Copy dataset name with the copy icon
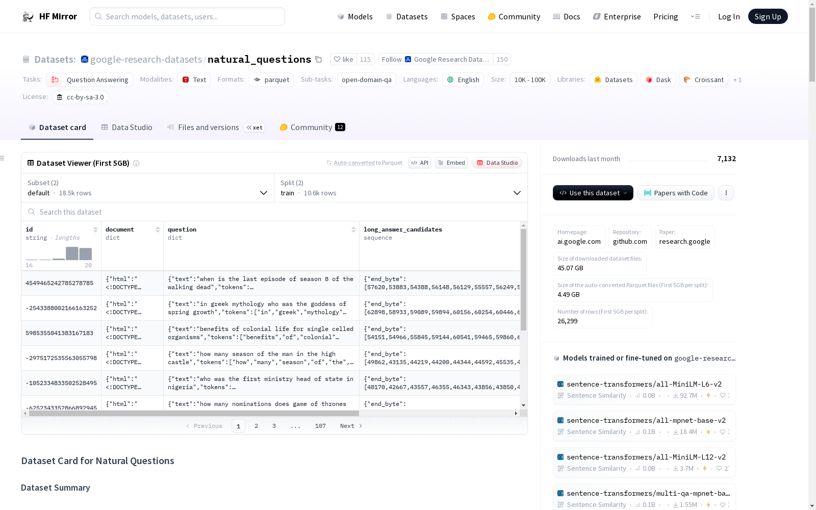Screen dimensions: 816x510 (x=318, y=60)
